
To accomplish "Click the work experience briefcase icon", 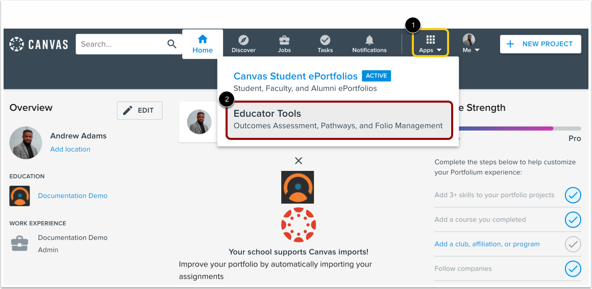I will tap(19, 244).
